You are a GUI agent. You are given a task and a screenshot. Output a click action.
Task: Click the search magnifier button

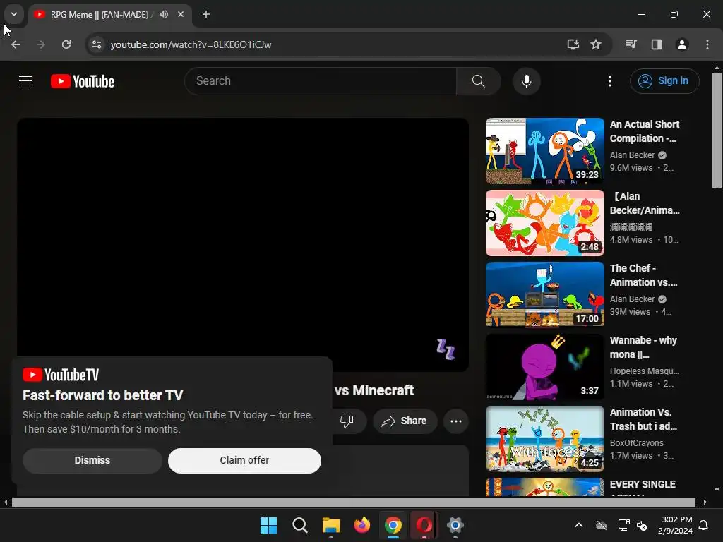tap(478, 81)
